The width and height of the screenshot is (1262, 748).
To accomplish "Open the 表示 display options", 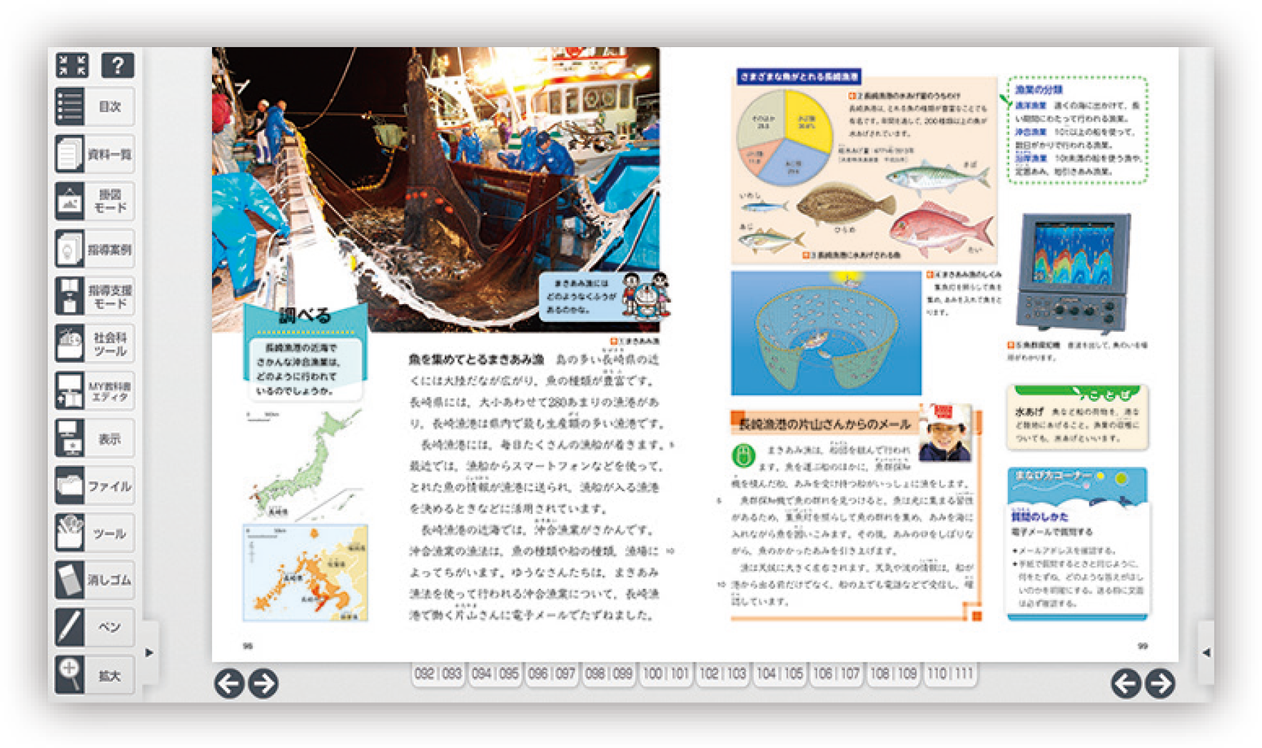I will click(x=94, y=438).
